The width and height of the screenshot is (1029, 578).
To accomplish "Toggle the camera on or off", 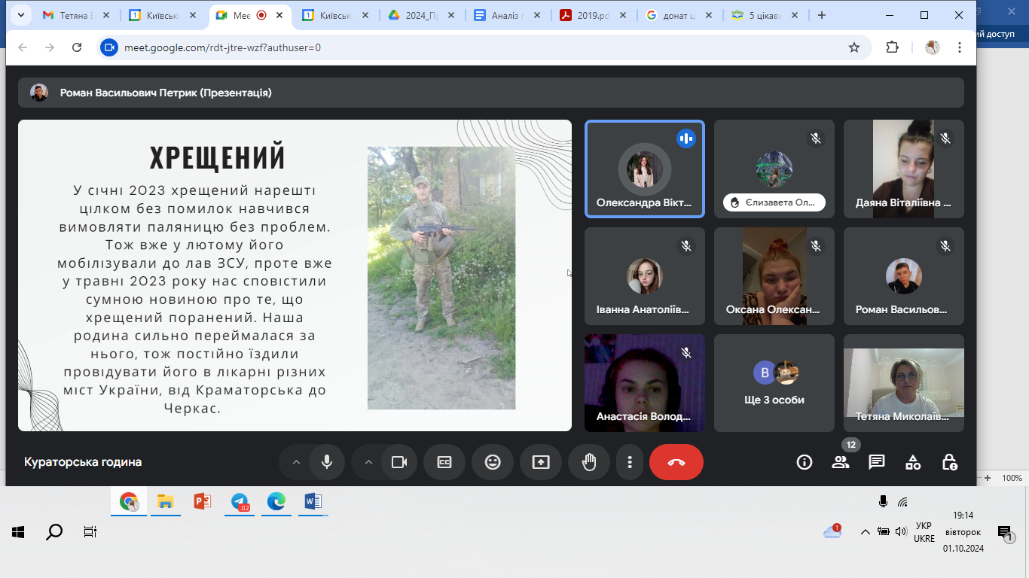I will [399, 462].
